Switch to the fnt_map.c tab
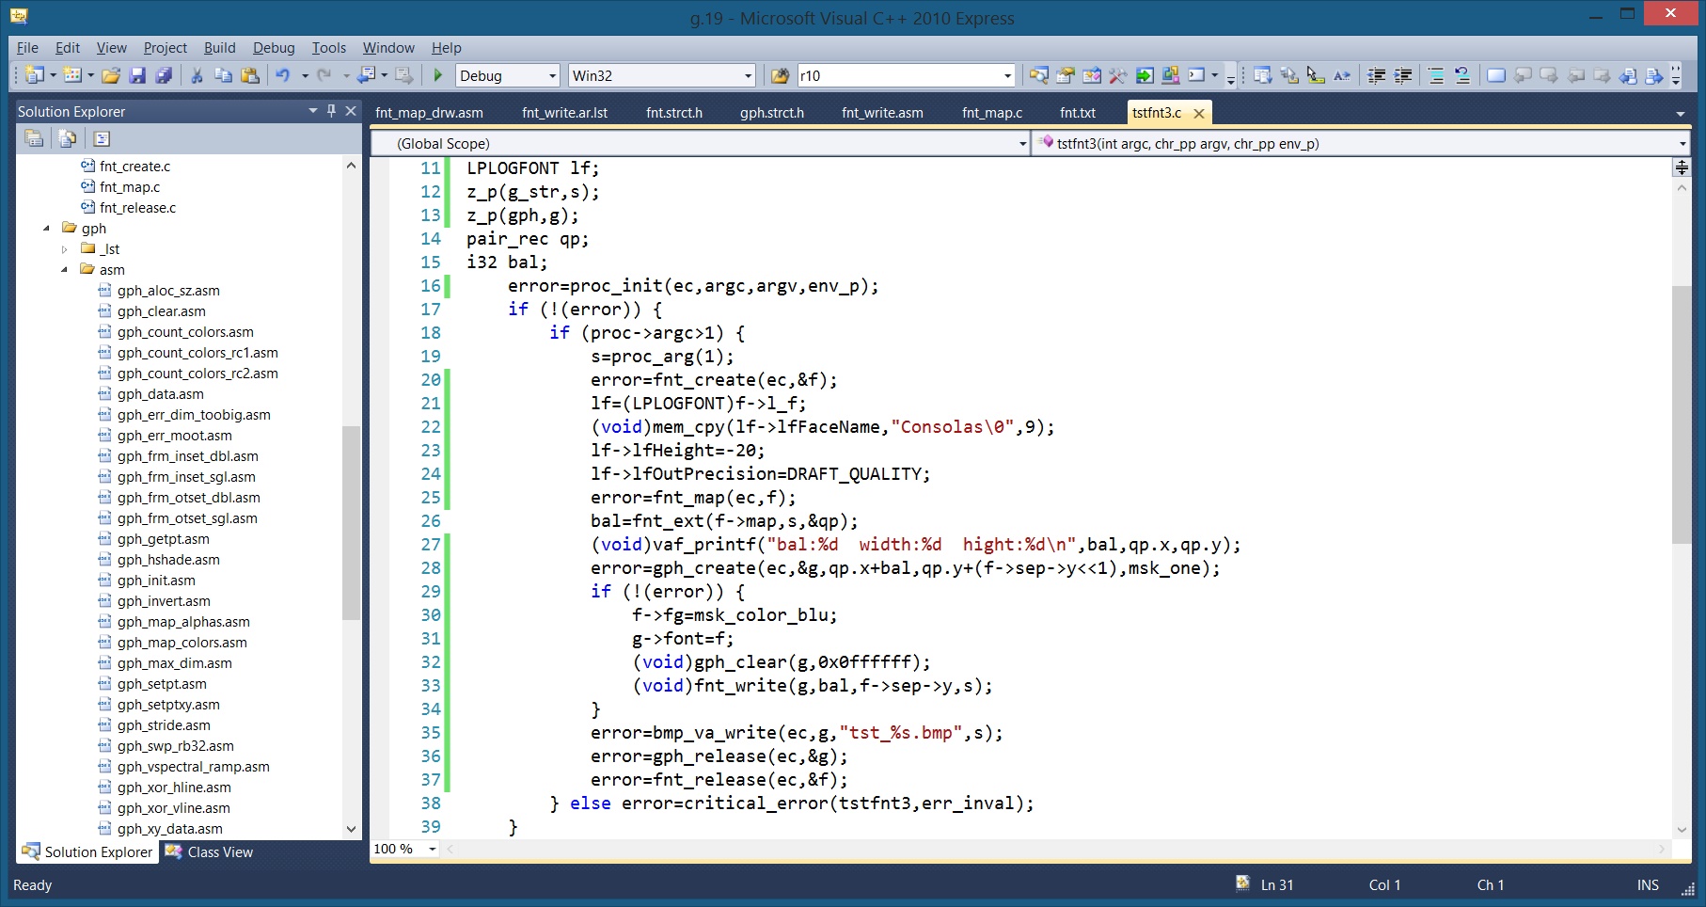The image size is (1706, 907). coord(992,113)
